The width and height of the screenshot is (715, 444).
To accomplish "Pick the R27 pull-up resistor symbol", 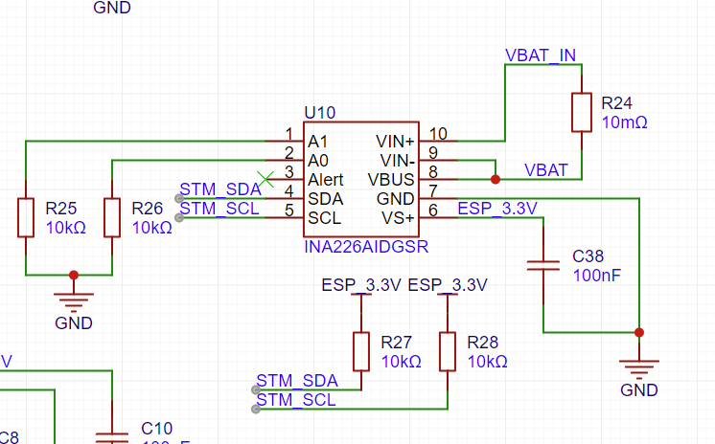I will click(x=360, y=350).
